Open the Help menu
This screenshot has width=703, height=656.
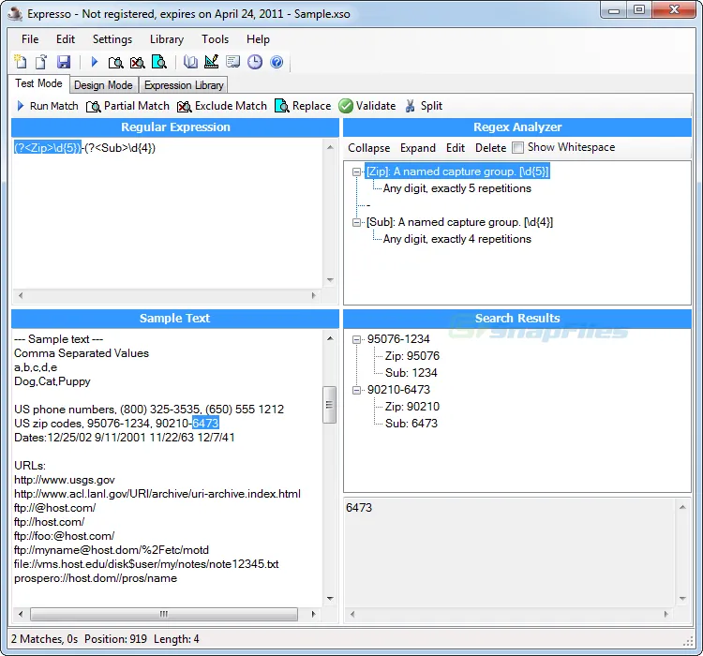(259, 39)
